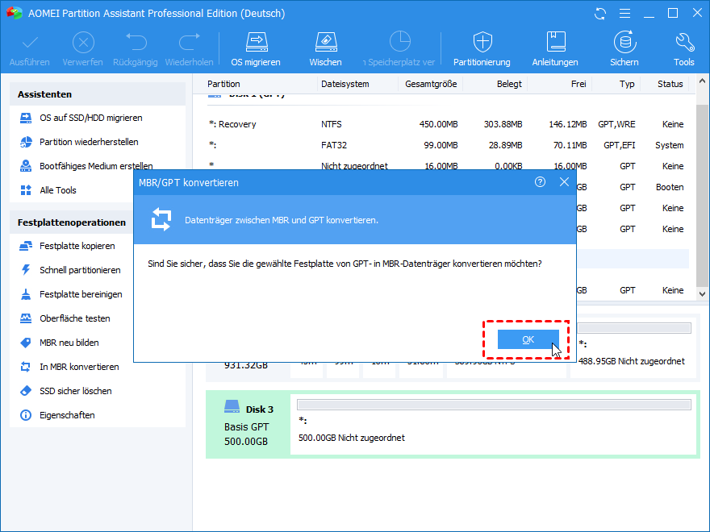Viewport: 710px width, 532px height.
Task: Select OS auf SSD/HDD migrieren wizard
Action: tap(91, 118)
